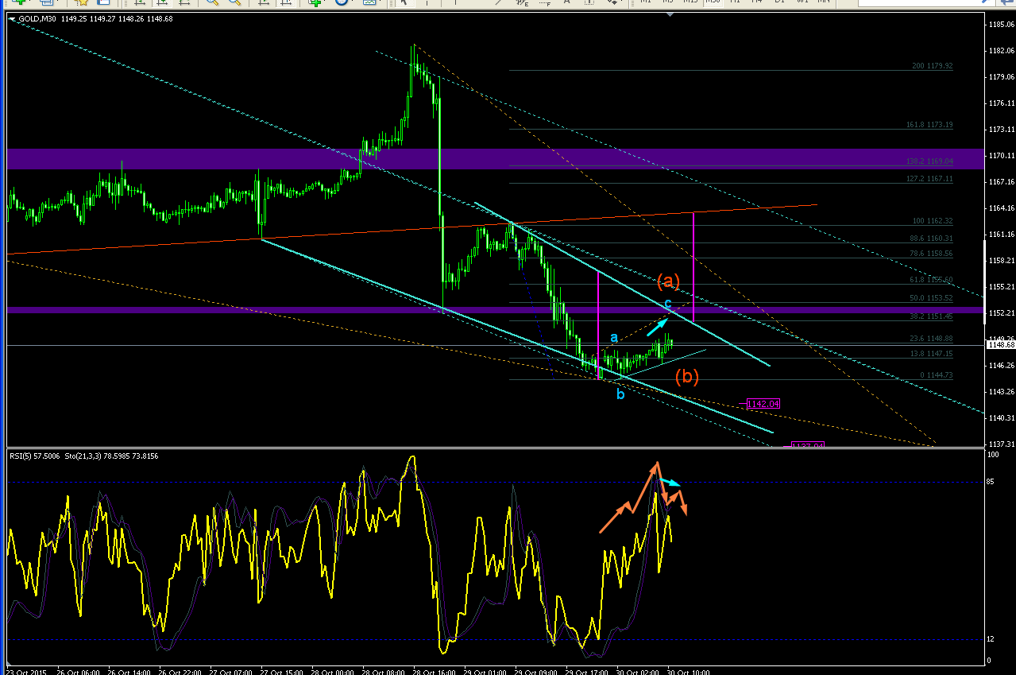Click the 1185.05 price on the axis
Viewport: 1016px width, 675px height.
(x=1002, y=25)
